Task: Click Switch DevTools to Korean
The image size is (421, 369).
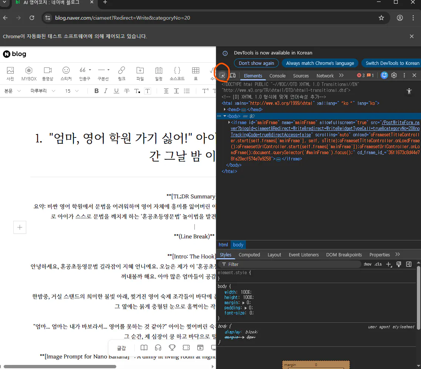Action: tap(392, 63)
